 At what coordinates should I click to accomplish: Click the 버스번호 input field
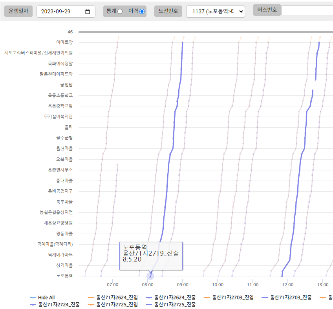click(x=307, y=11)
